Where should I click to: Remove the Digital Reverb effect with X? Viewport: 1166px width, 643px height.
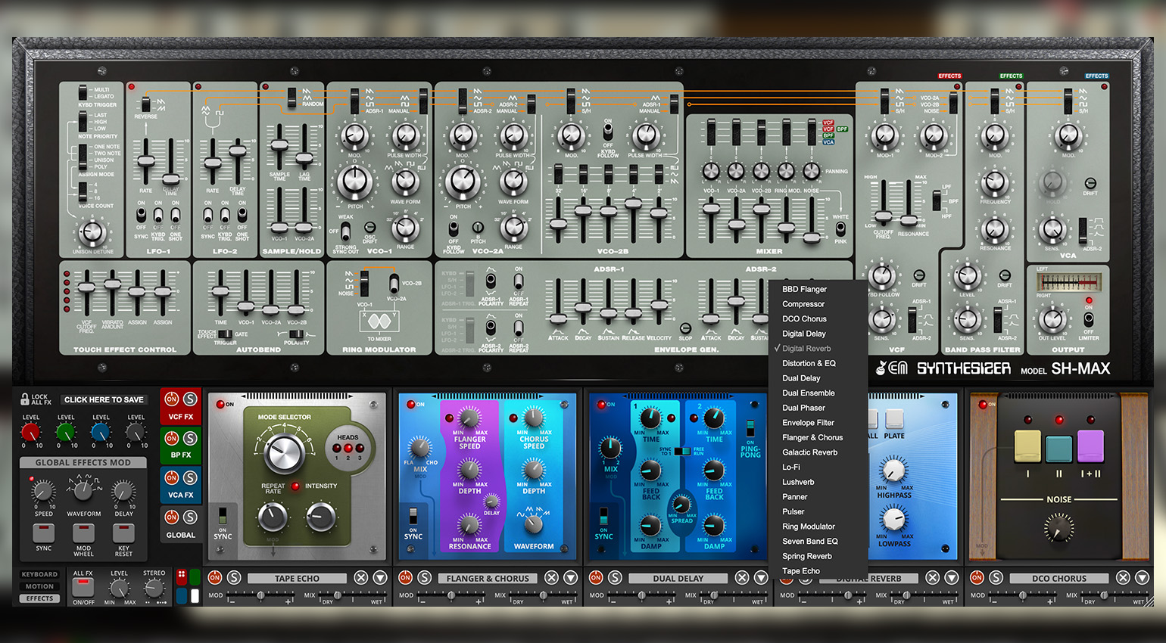coord(933,578)
